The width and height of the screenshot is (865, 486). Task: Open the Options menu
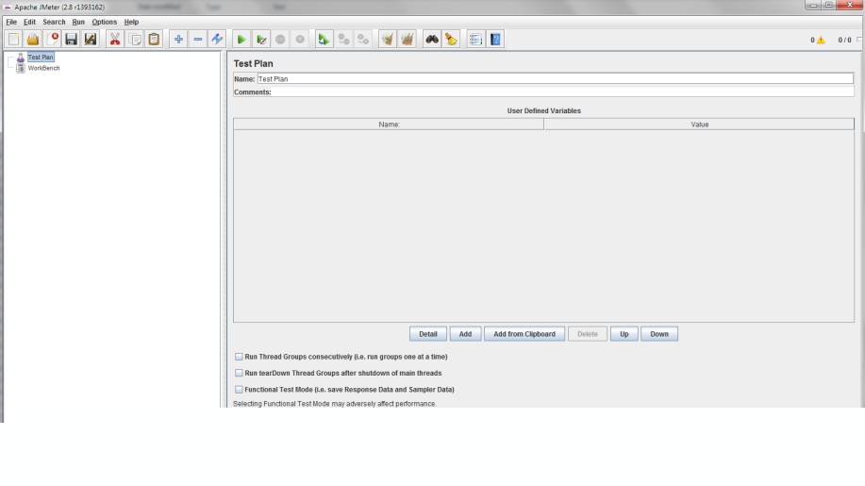104,22
